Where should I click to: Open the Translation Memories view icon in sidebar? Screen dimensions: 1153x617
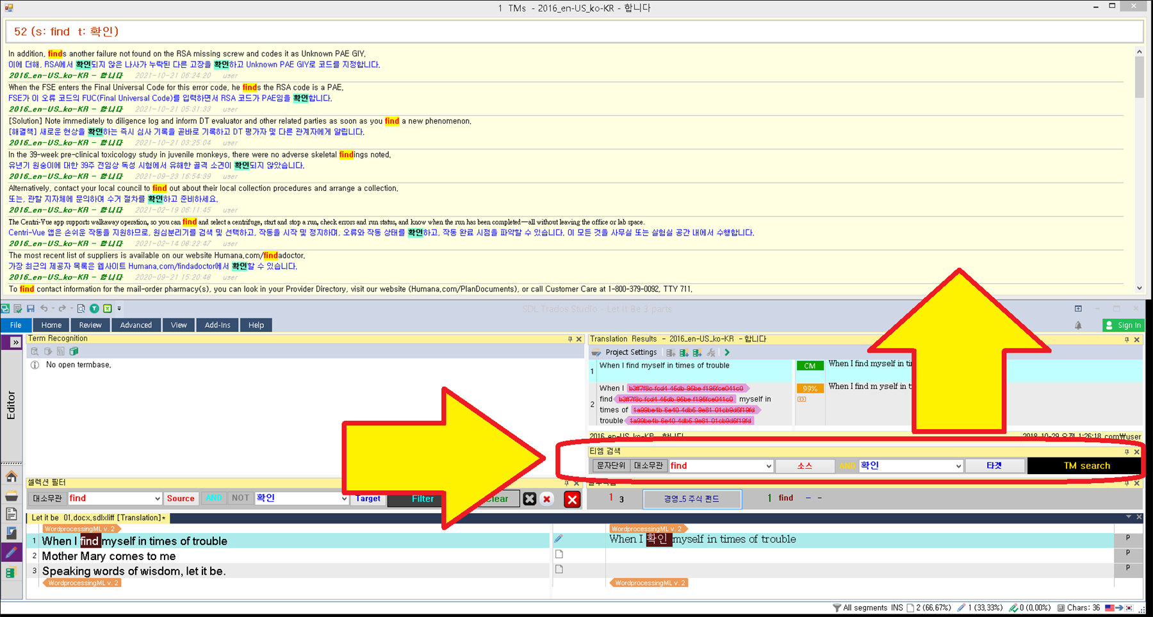pos(12,573)
